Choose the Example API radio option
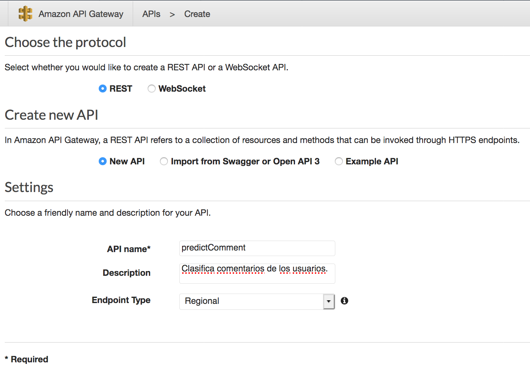 point(339,161)
